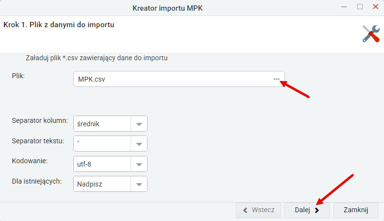This screenshot has width=384, height=221.
Task: Close window using red X
Action: pos(375,7)
